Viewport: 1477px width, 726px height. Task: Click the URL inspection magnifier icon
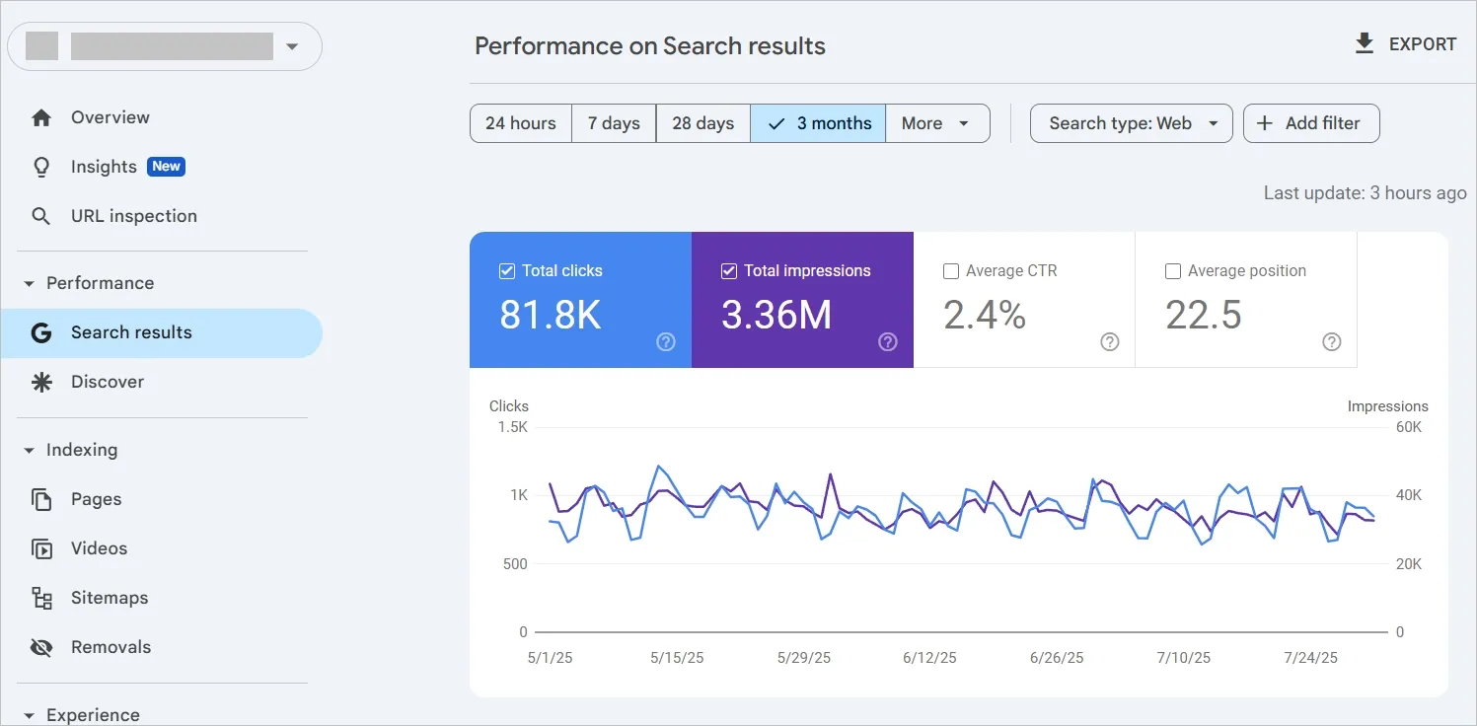coord(41,216)
